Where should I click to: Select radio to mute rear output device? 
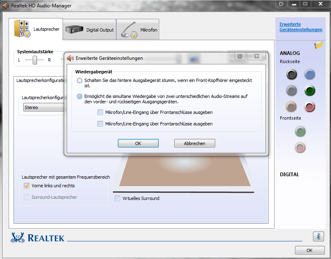click(x=79, y=81)
